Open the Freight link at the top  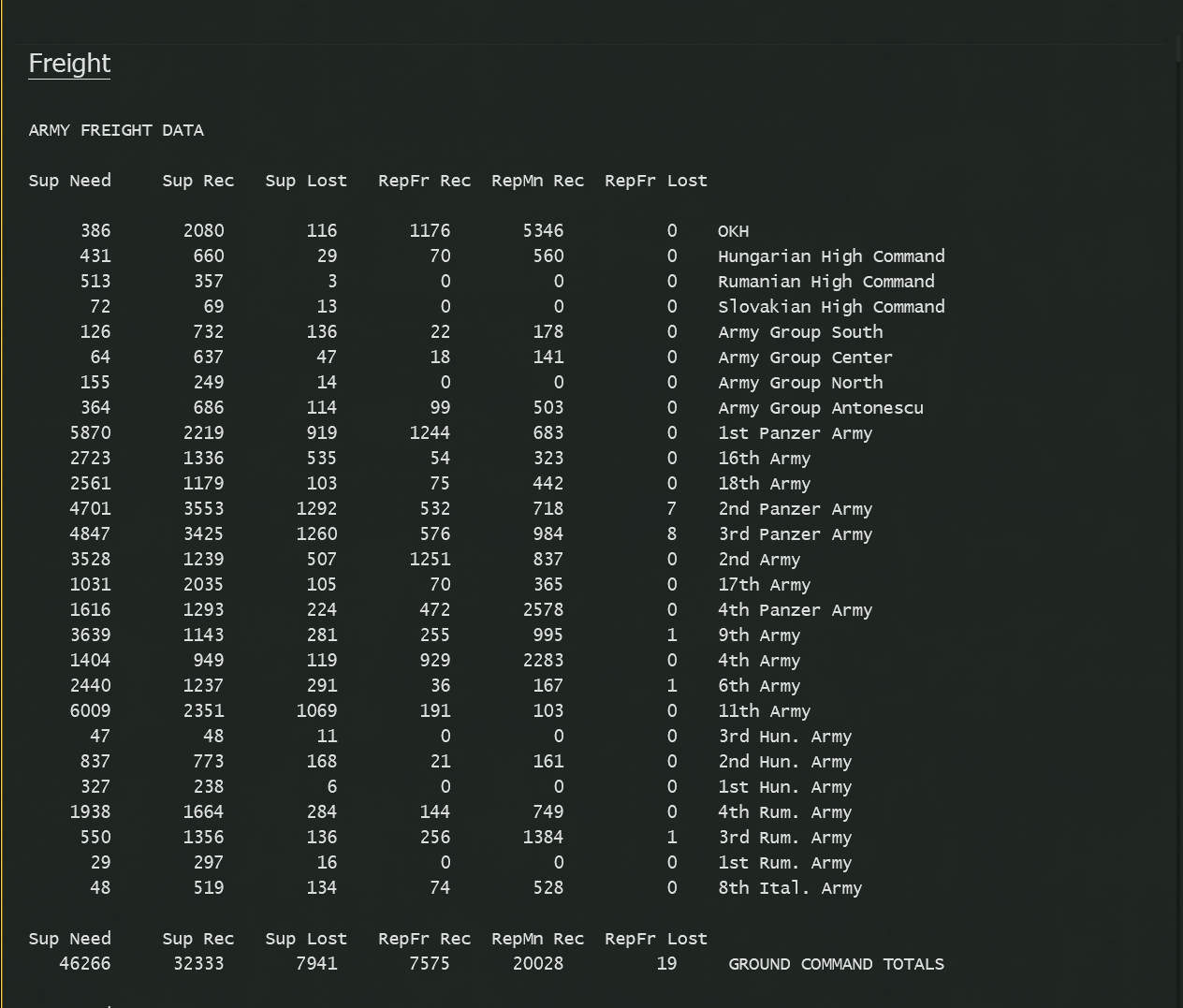69,63
